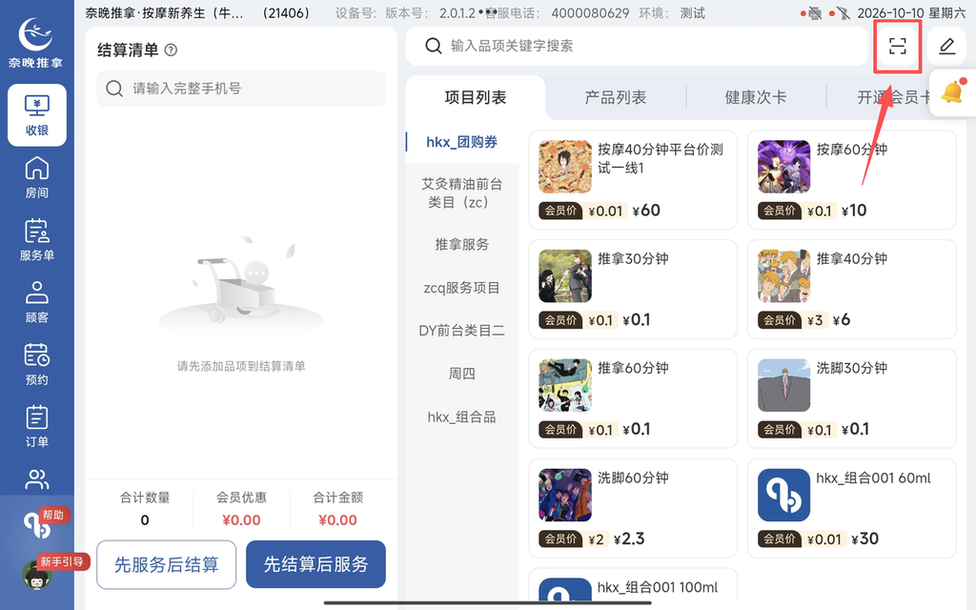Add the 洗脚60分钟 item card

click(x=633, y=509)
